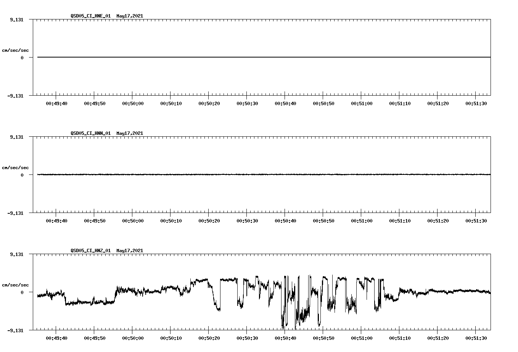Viewport: 518px width, 352px height.
Task: Click the May17,2021 date on bottom plot
Action: coord(129,251)
